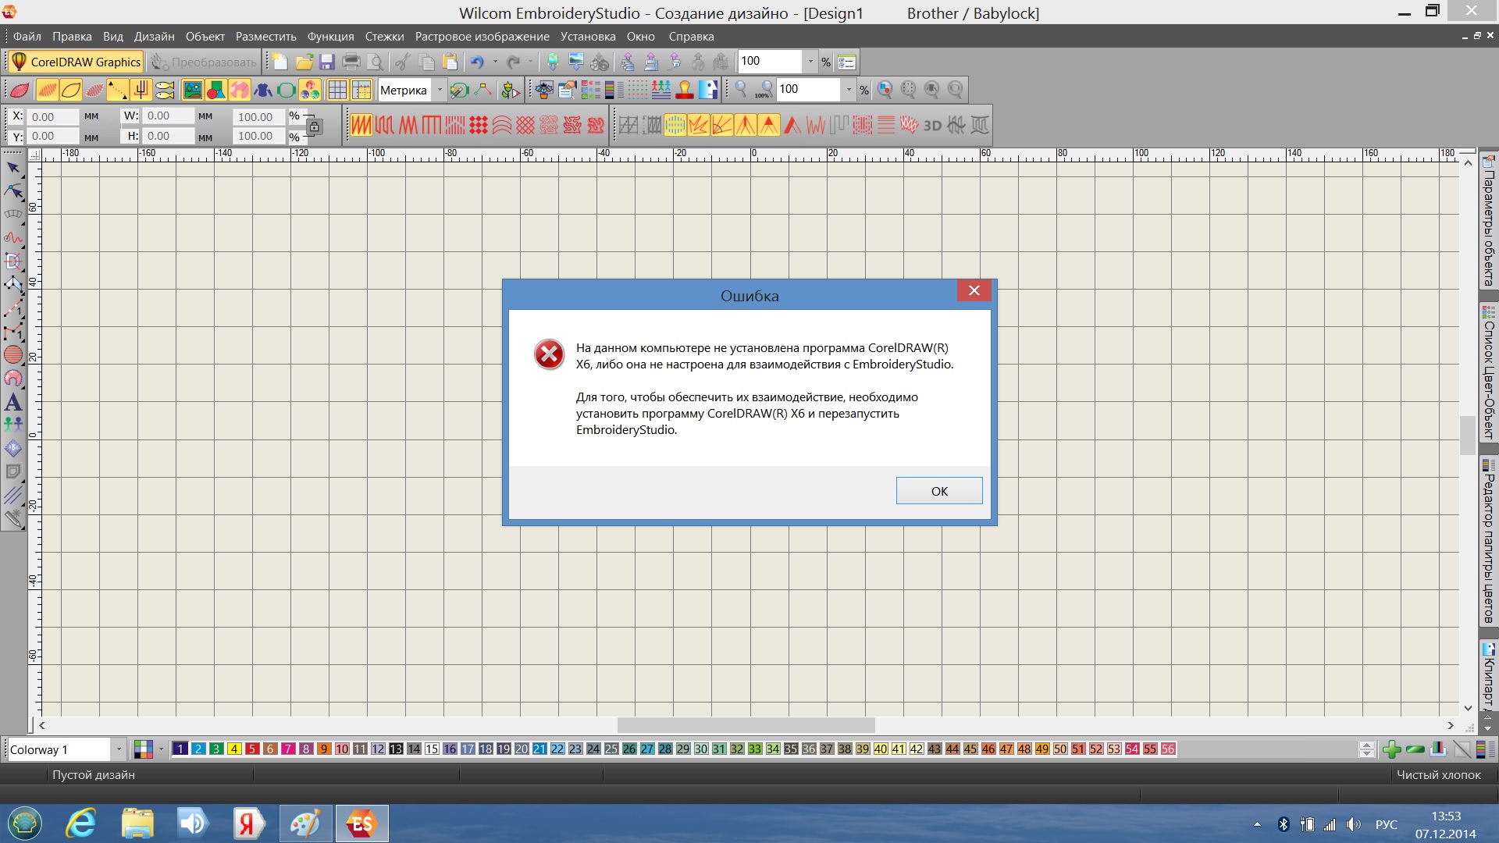Click the Undo arrow icon
The image size is (1499, 843).
pos(476,62)
